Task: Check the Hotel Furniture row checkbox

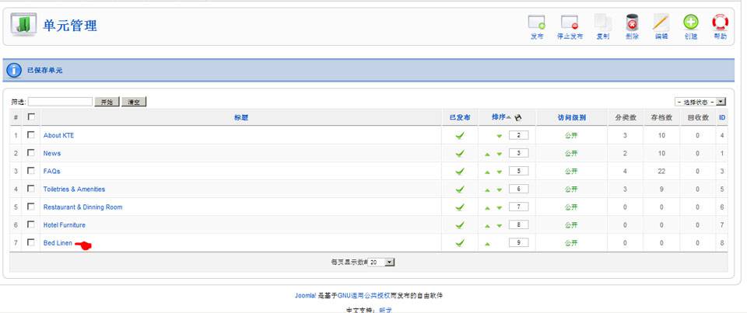Action: pyautogui.click(x=31, y=224)
